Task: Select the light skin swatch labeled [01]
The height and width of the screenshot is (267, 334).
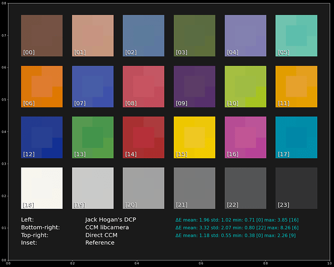Action: (x=92, y=36)
